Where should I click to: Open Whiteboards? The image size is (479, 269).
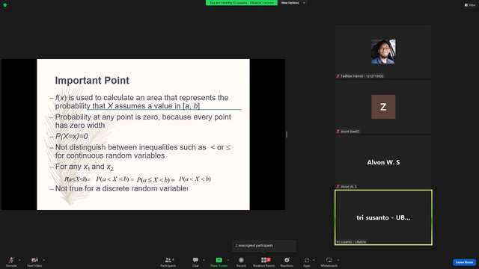[329, 262]
